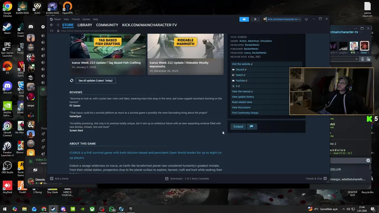This screenshot has width=379, height=213.
Task: Reload the Steam store page
Action: [52, 31]
